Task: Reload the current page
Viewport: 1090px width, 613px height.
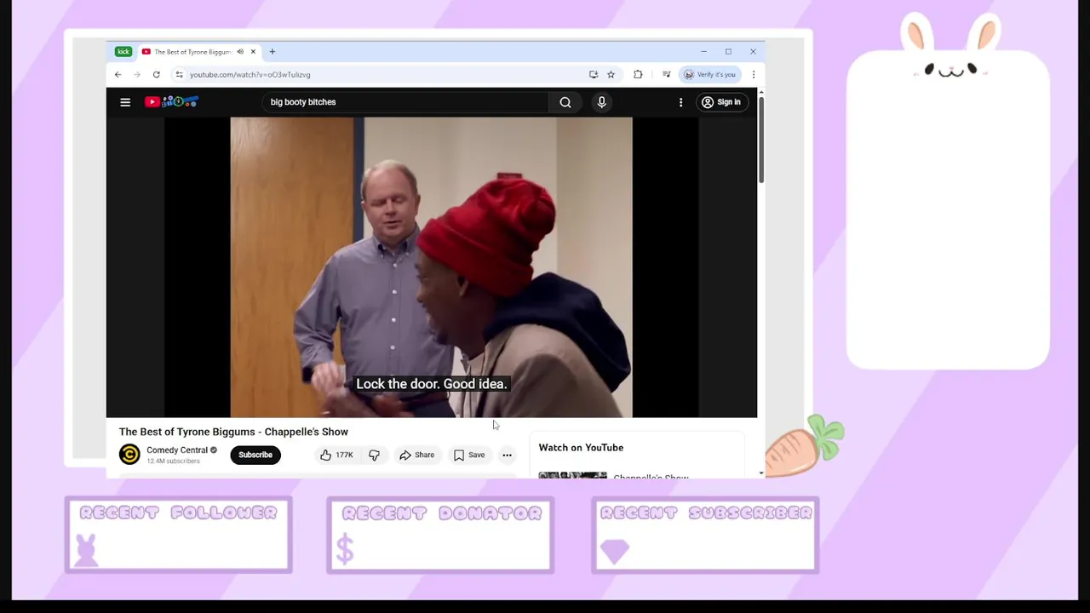Action: click(157, 75)
